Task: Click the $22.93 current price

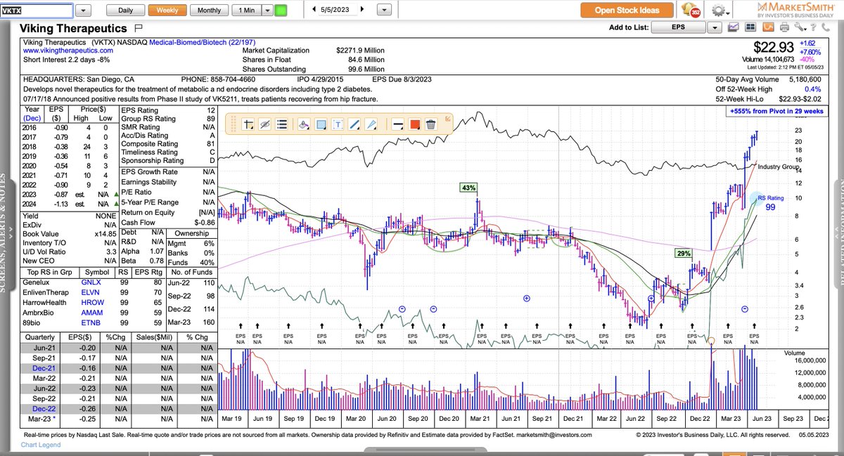Action: pos(773,48)
